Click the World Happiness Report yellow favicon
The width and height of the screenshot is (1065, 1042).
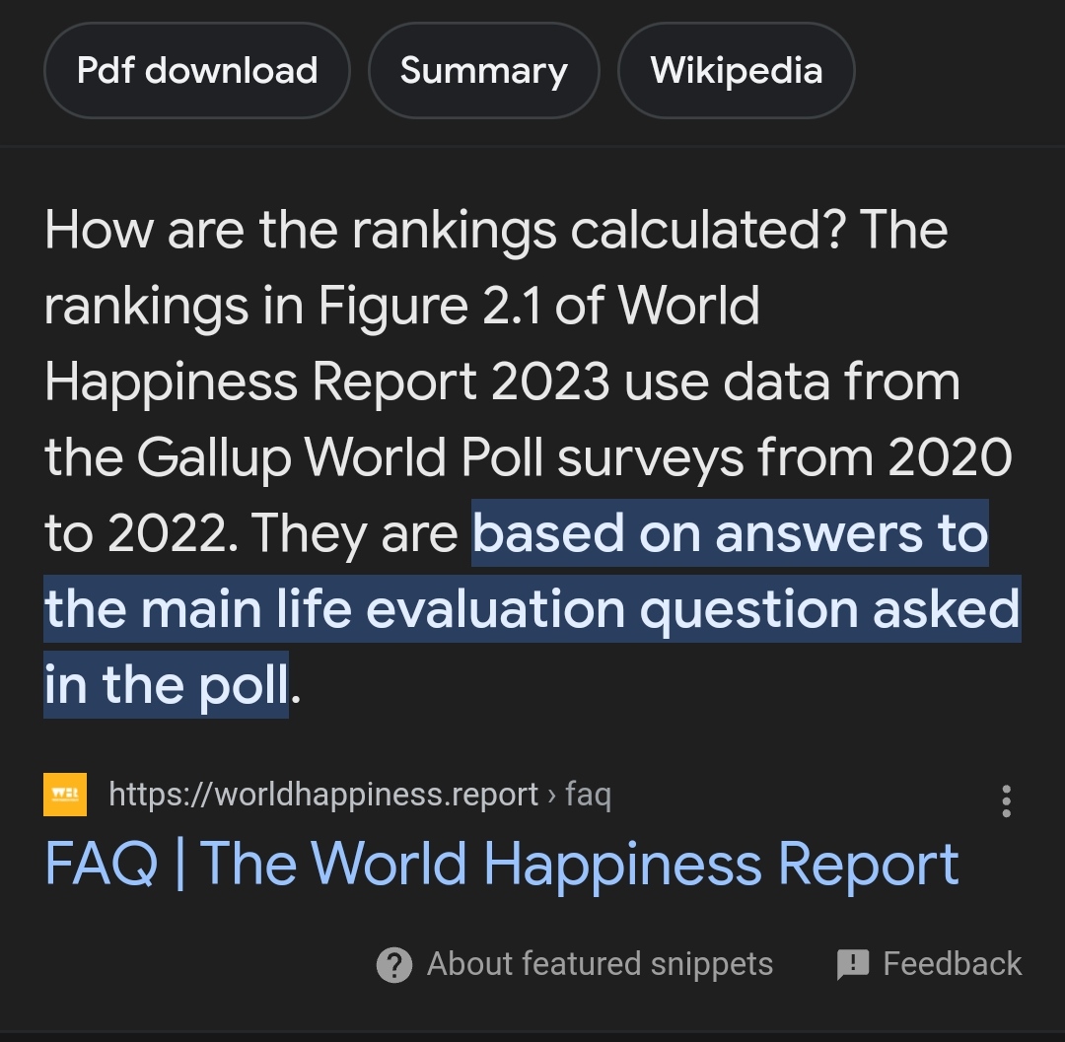65,795
